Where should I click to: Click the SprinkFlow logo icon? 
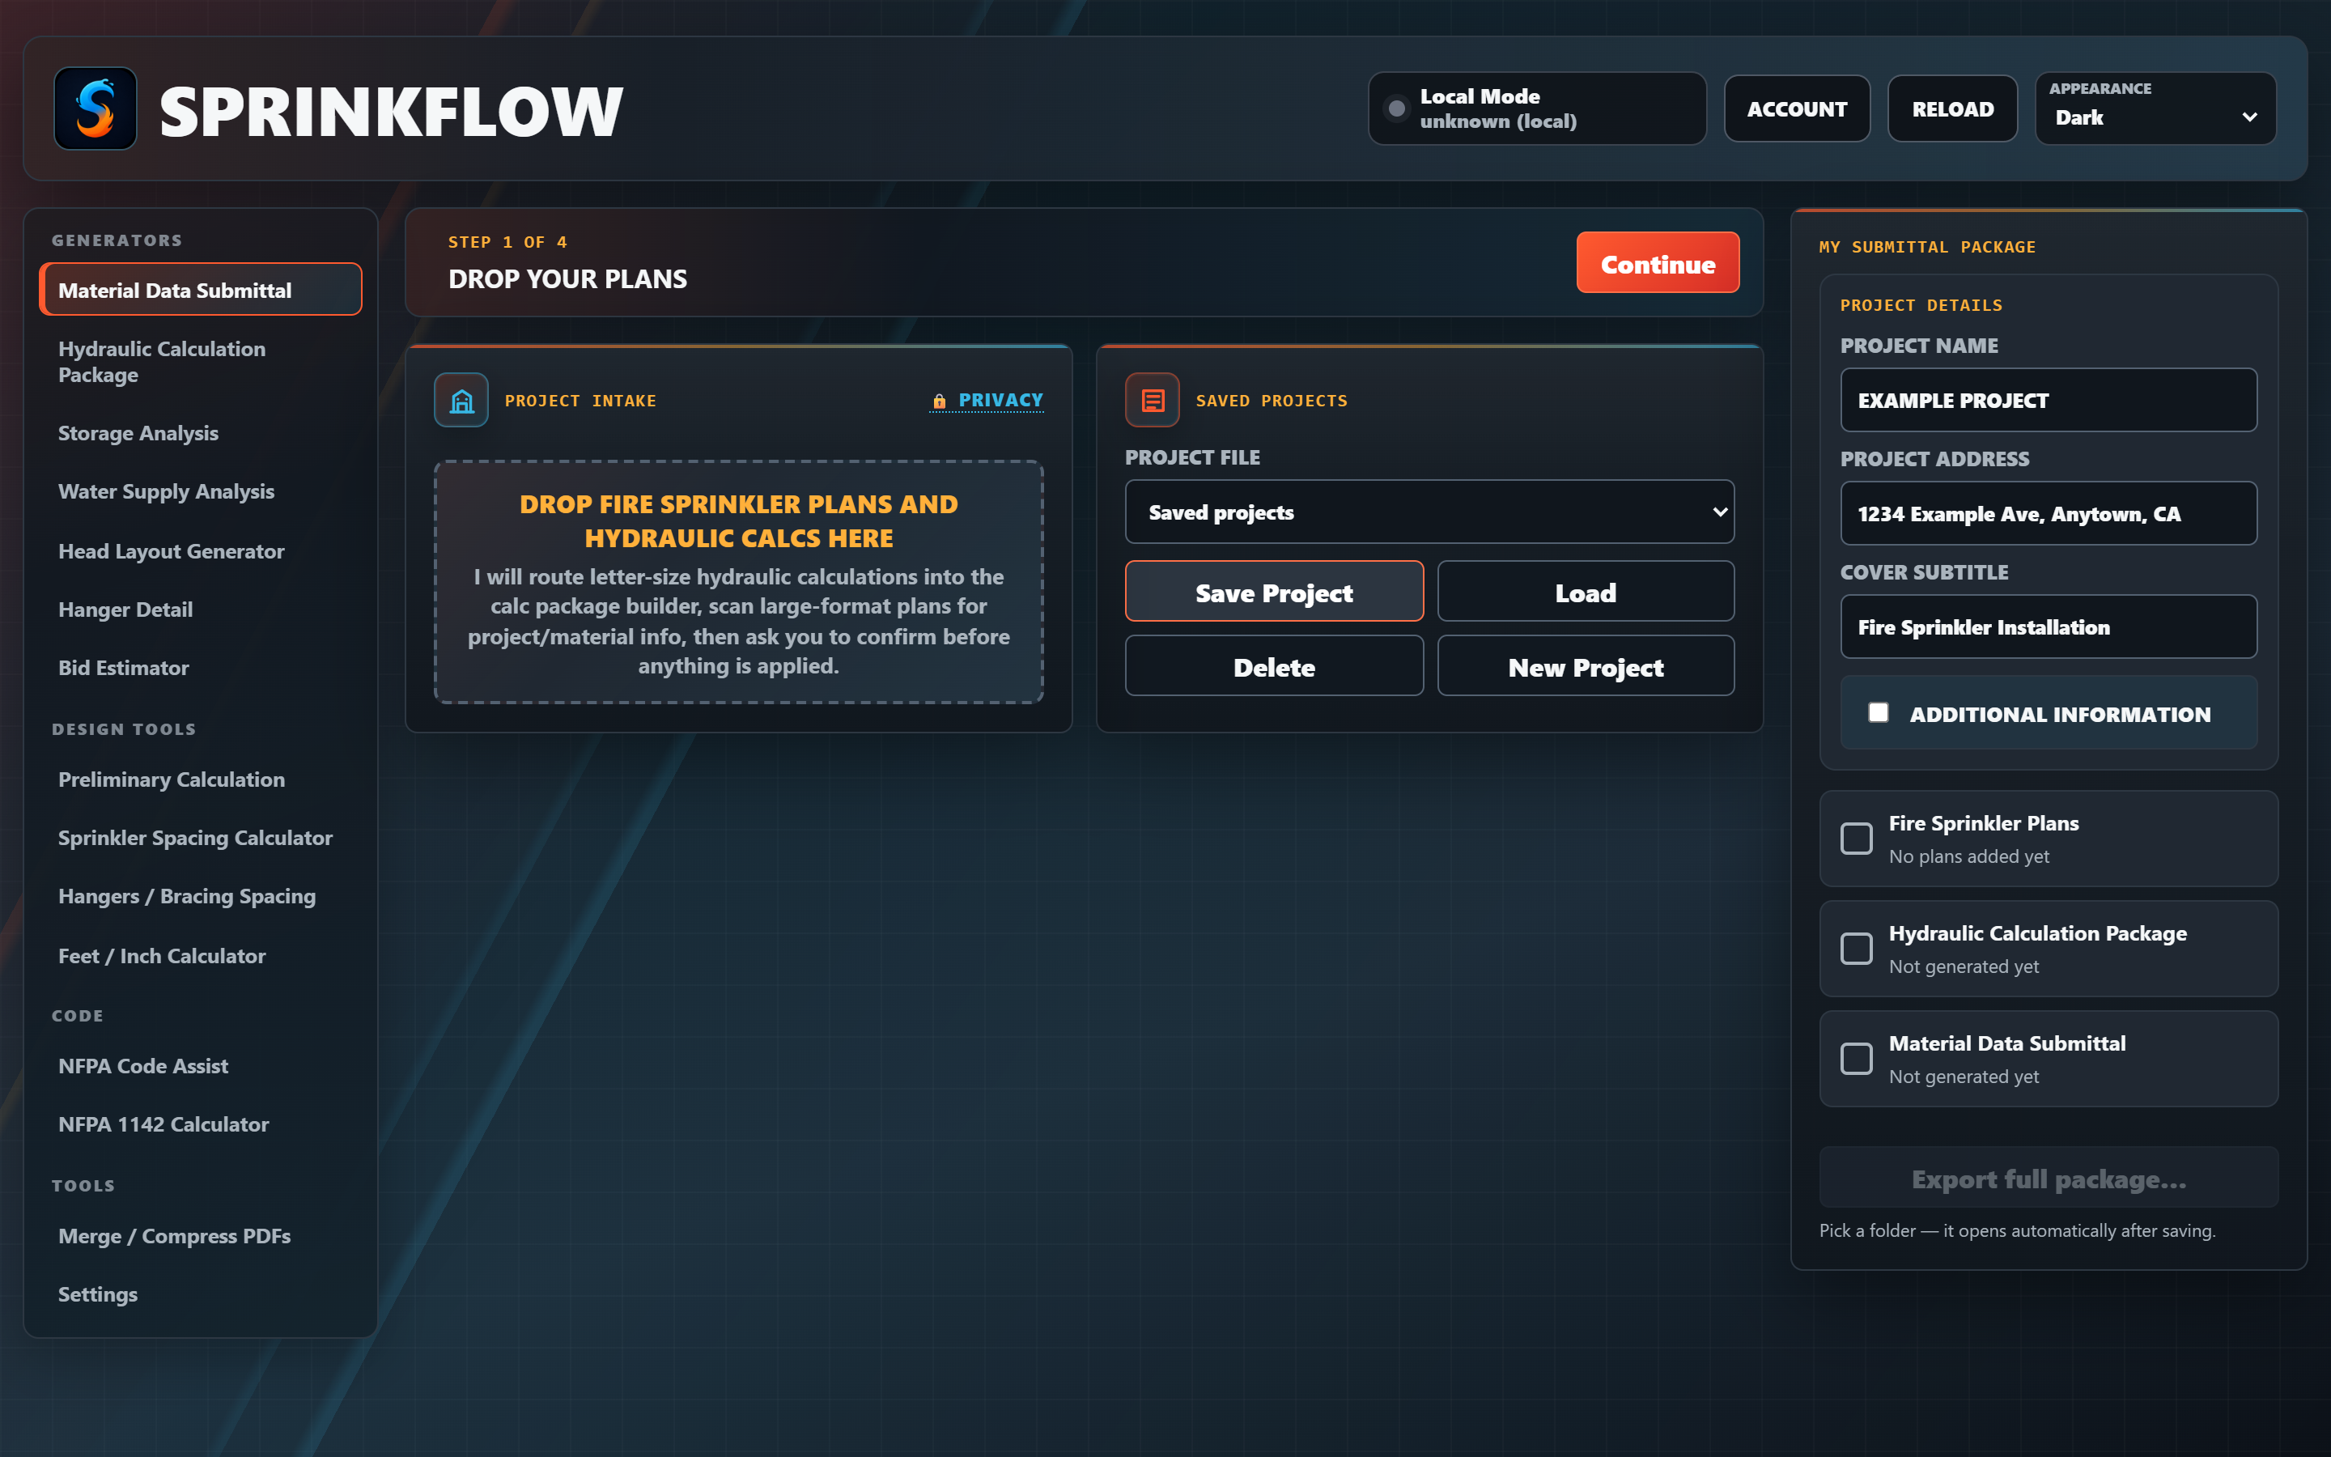coord(96,109)
